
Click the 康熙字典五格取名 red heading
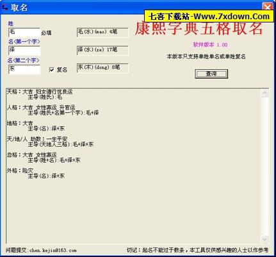(x=199, y=29)
